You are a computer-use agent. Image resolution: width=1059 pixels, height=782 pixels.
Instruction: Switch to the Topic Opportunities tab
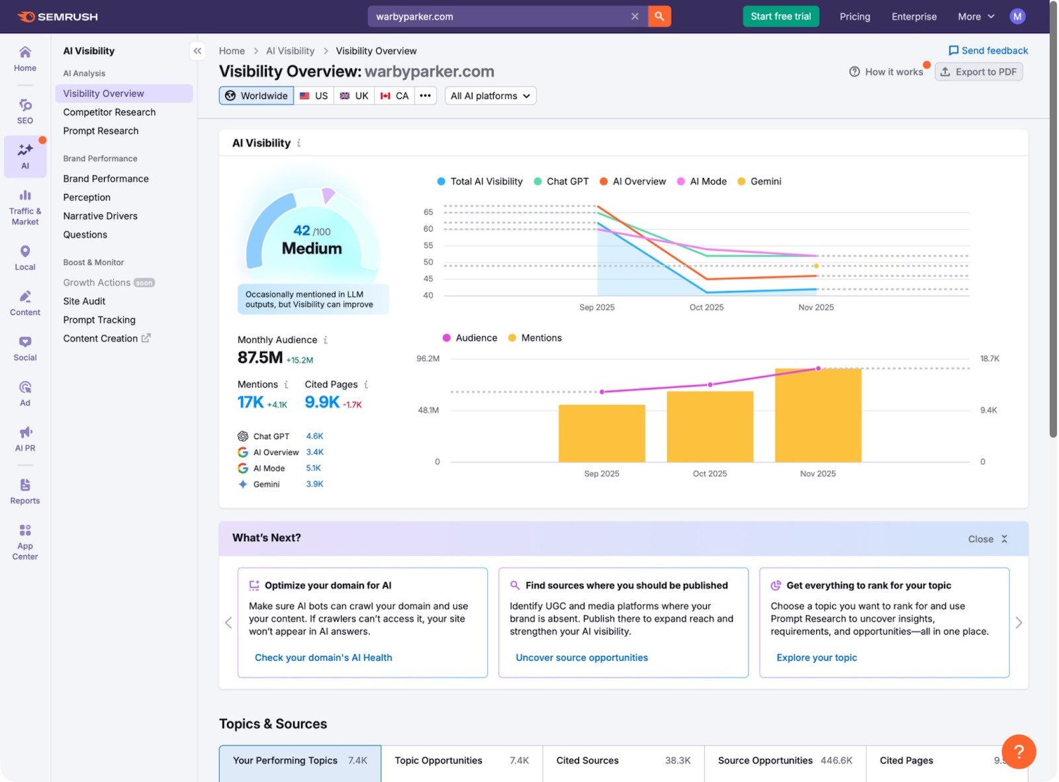(x=437, y=760)
